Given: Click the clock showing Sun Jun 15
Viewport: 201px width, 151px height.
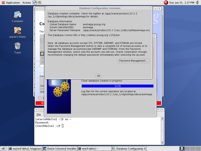Looking at the screenshot, I should tap(182, 3).
